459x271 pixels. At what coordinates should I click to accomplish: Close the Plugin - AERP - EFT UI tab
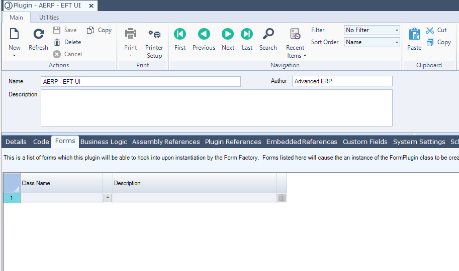point(91,6)
